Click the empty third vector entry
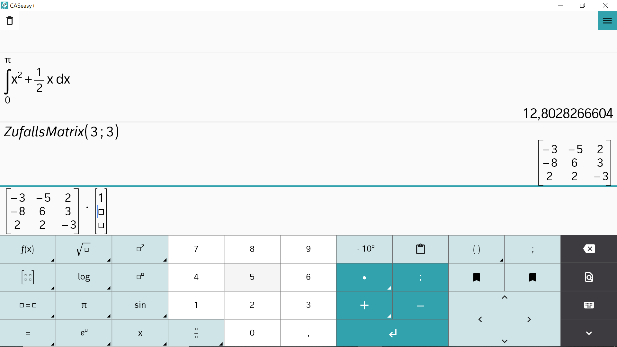Image resolution: width=617 pixels, height=347 pixels. (101, 226)
